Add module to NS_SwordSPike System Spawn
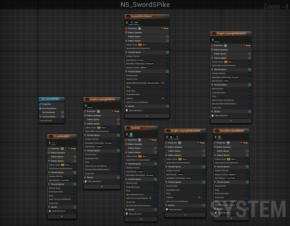 click(x=63, y=112)
